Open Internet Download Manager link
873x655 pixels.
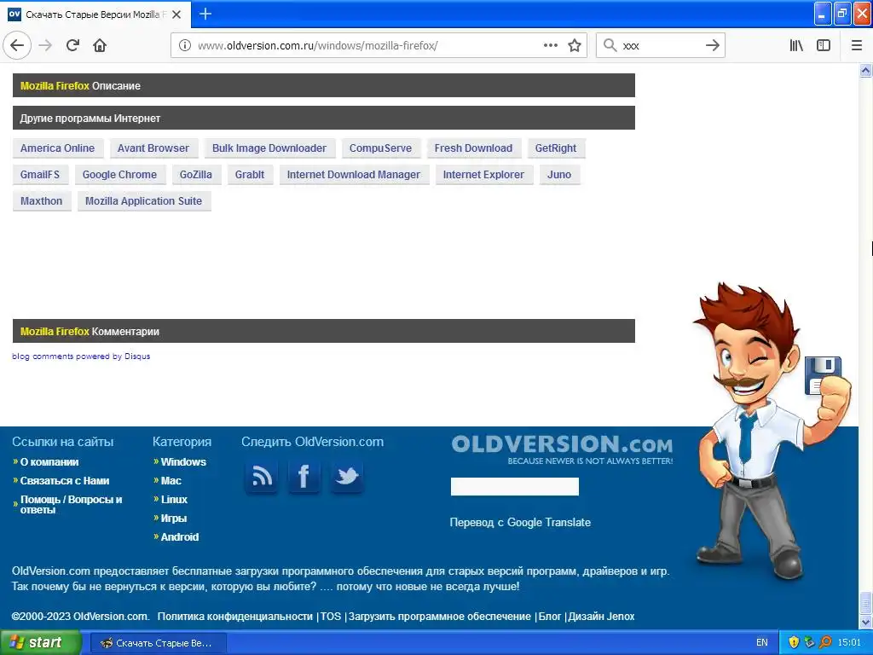[x=354, y=174]
